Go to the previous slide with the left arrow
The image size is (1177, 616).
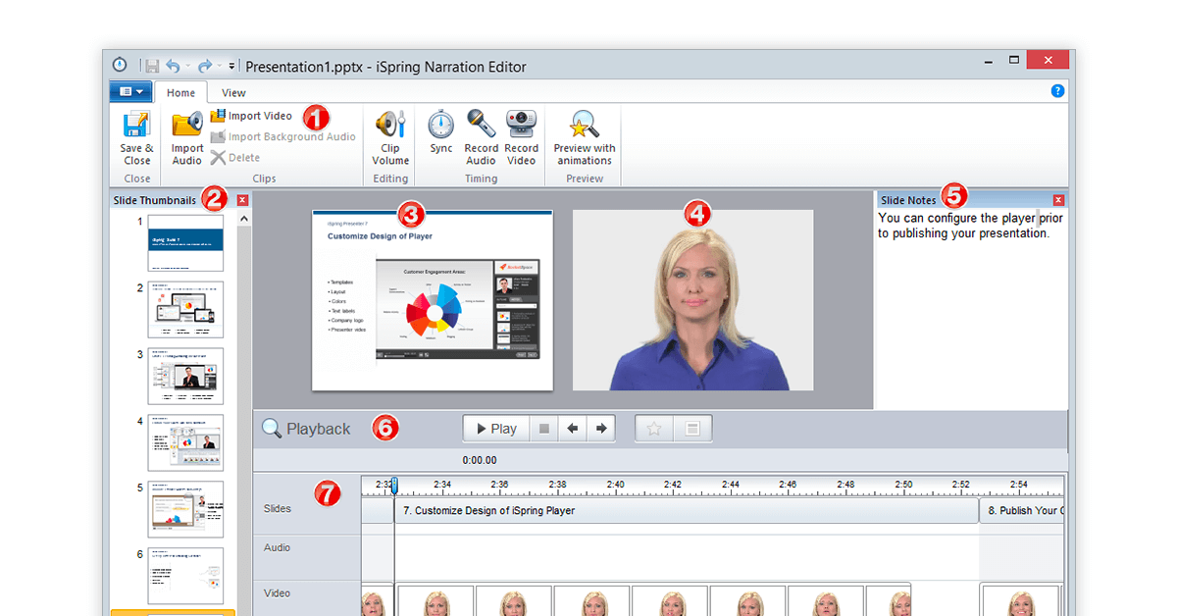tap(572, 429)
